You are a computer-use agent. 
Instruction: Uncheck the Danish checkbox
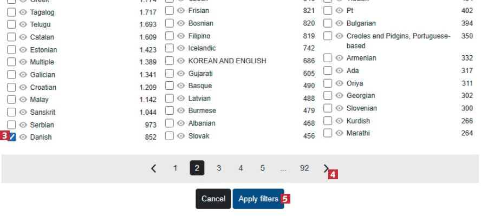pyautogui.click(x=11, y=137)
